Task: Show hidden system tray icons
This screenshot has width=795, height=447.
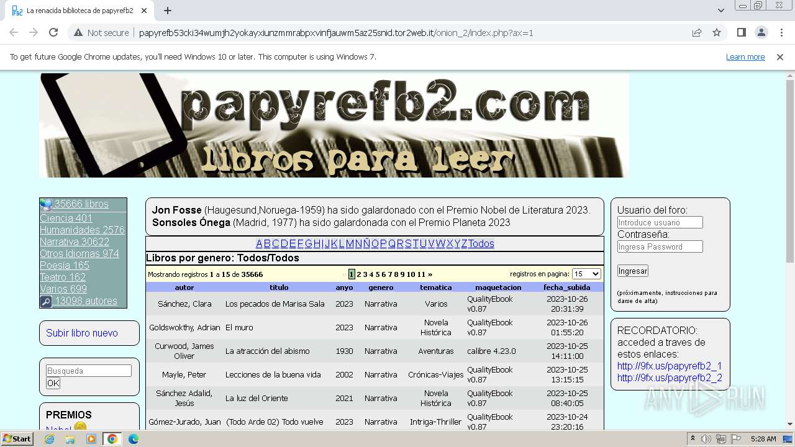Action: pyautogui.click(x=693, y=439)
